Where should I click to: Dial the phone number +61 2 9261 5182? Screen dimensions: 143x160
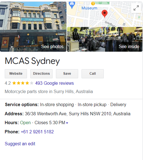[37, 132]
